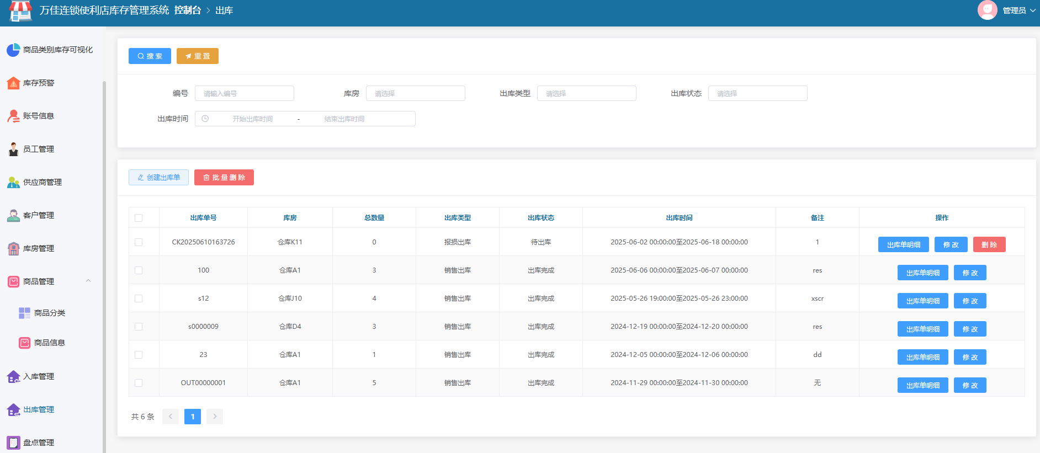Image resolution: width=1040 pixels, height=453 pixels.
Task: Go to next page arrow
Action: (x=215, y=417)
